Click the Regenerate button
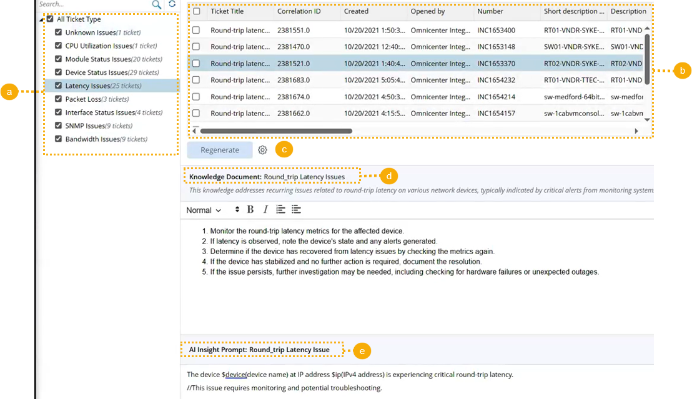Screen dimensions: 692x404 tap(219, 150)
